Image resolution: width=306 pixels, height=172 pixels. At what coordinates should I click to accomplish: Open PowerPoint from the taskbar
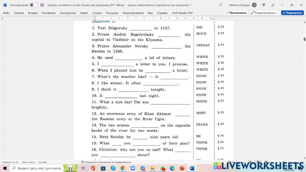182,168
